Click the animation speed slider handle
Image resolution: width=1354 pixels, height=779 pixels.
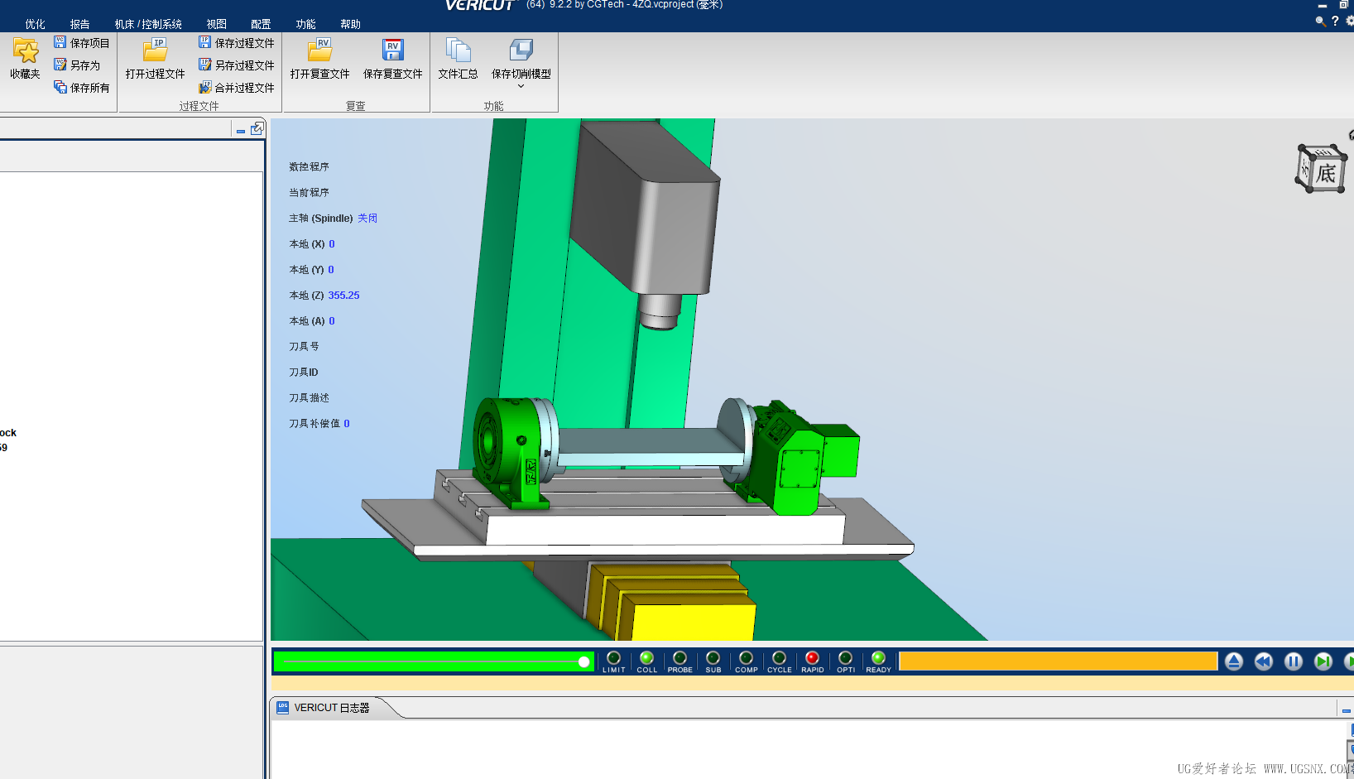point(584,661)
